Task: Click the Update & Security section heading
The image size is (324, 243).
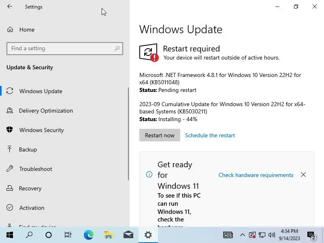Action: pyautogui.click(x=30, y=67)
